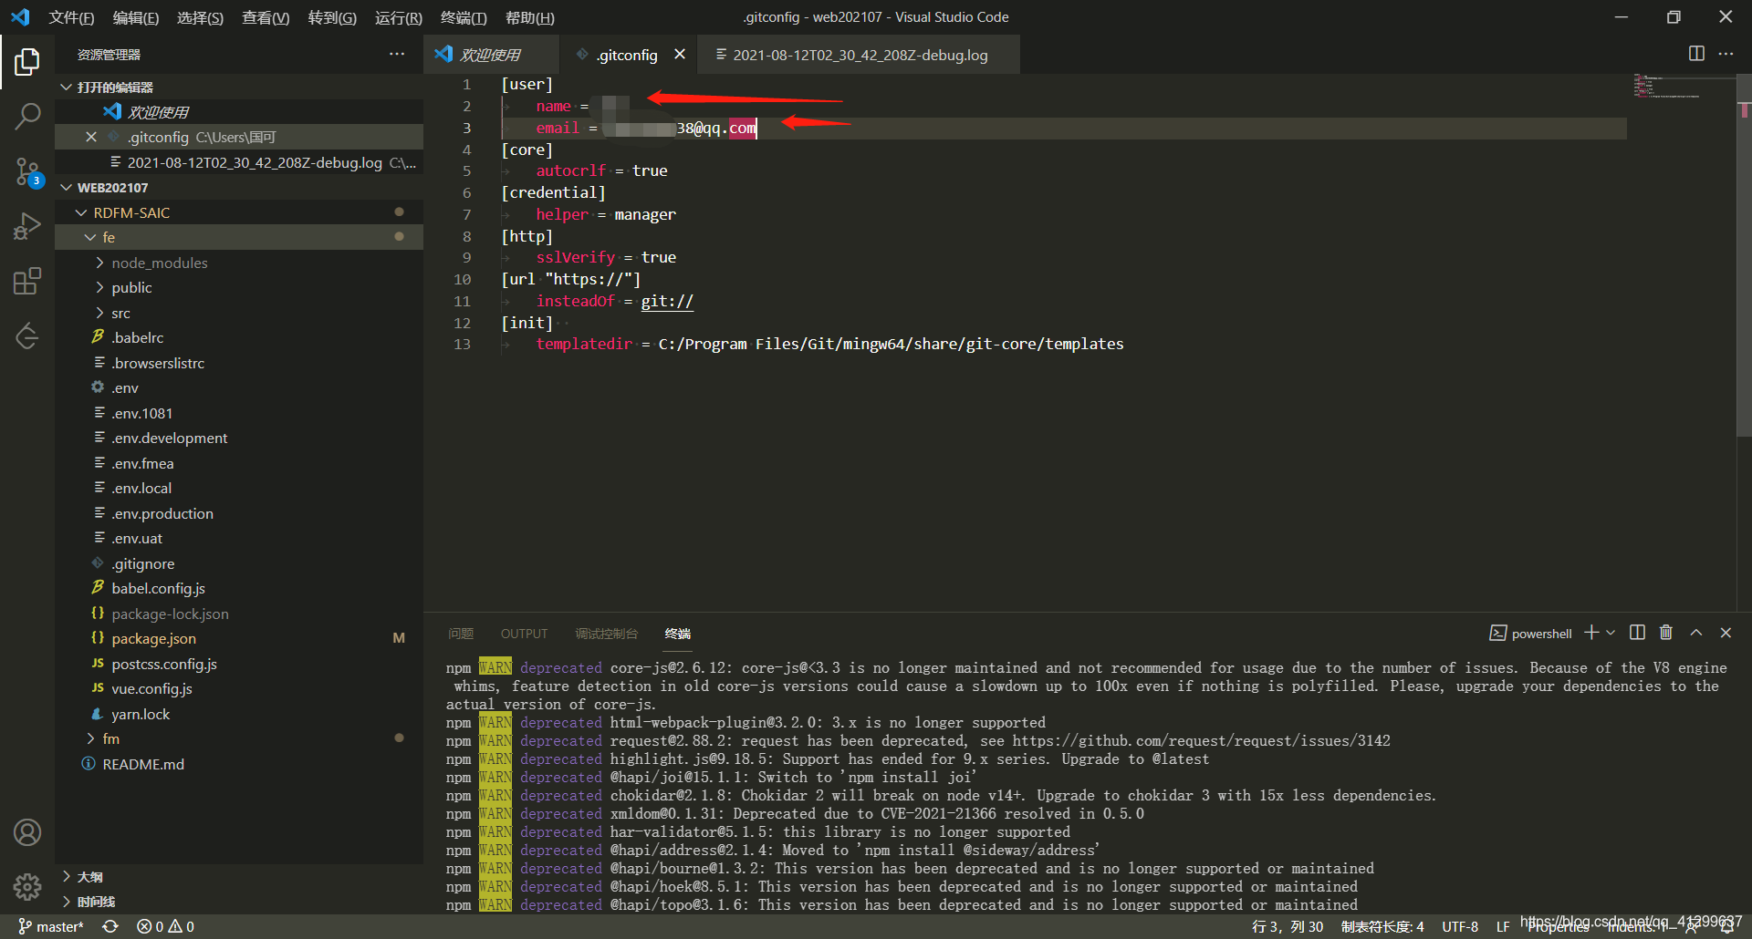Image resolution: width=1752 pixels, height=939 pixels.
Task: Change end of line sequence LF
Action: (x=1503, y=926)
